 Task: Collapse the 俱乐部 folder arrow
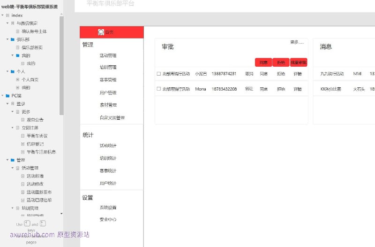[x=7, y=39]
